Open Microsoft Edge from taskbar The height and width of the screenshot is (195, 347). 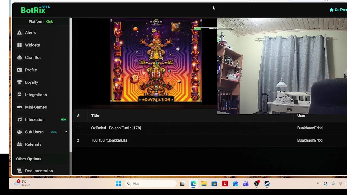193,184
